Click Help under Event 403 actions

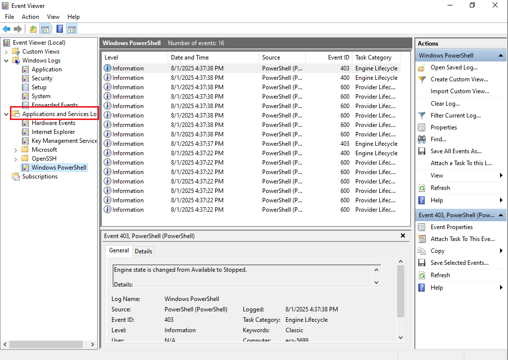click(x=437, y=288)
